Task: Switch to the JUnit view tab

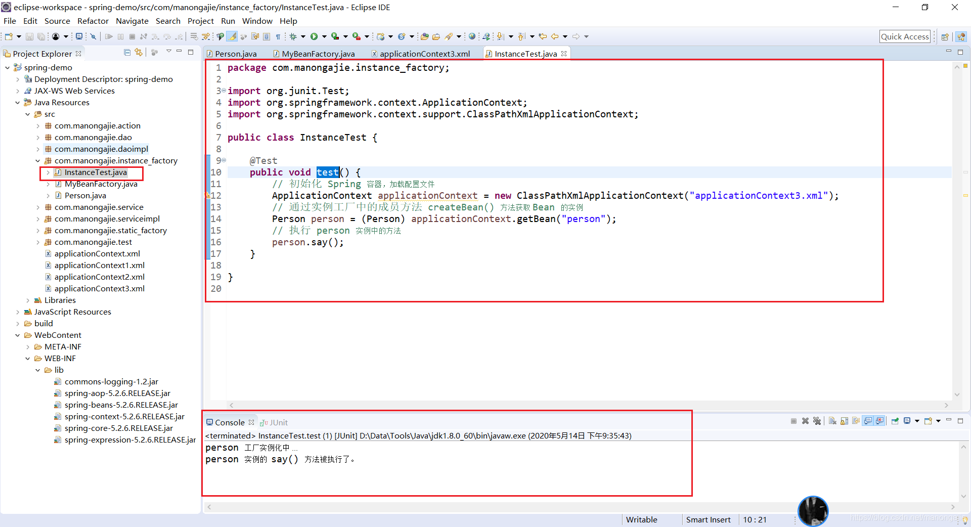Action: pos(274,422)
